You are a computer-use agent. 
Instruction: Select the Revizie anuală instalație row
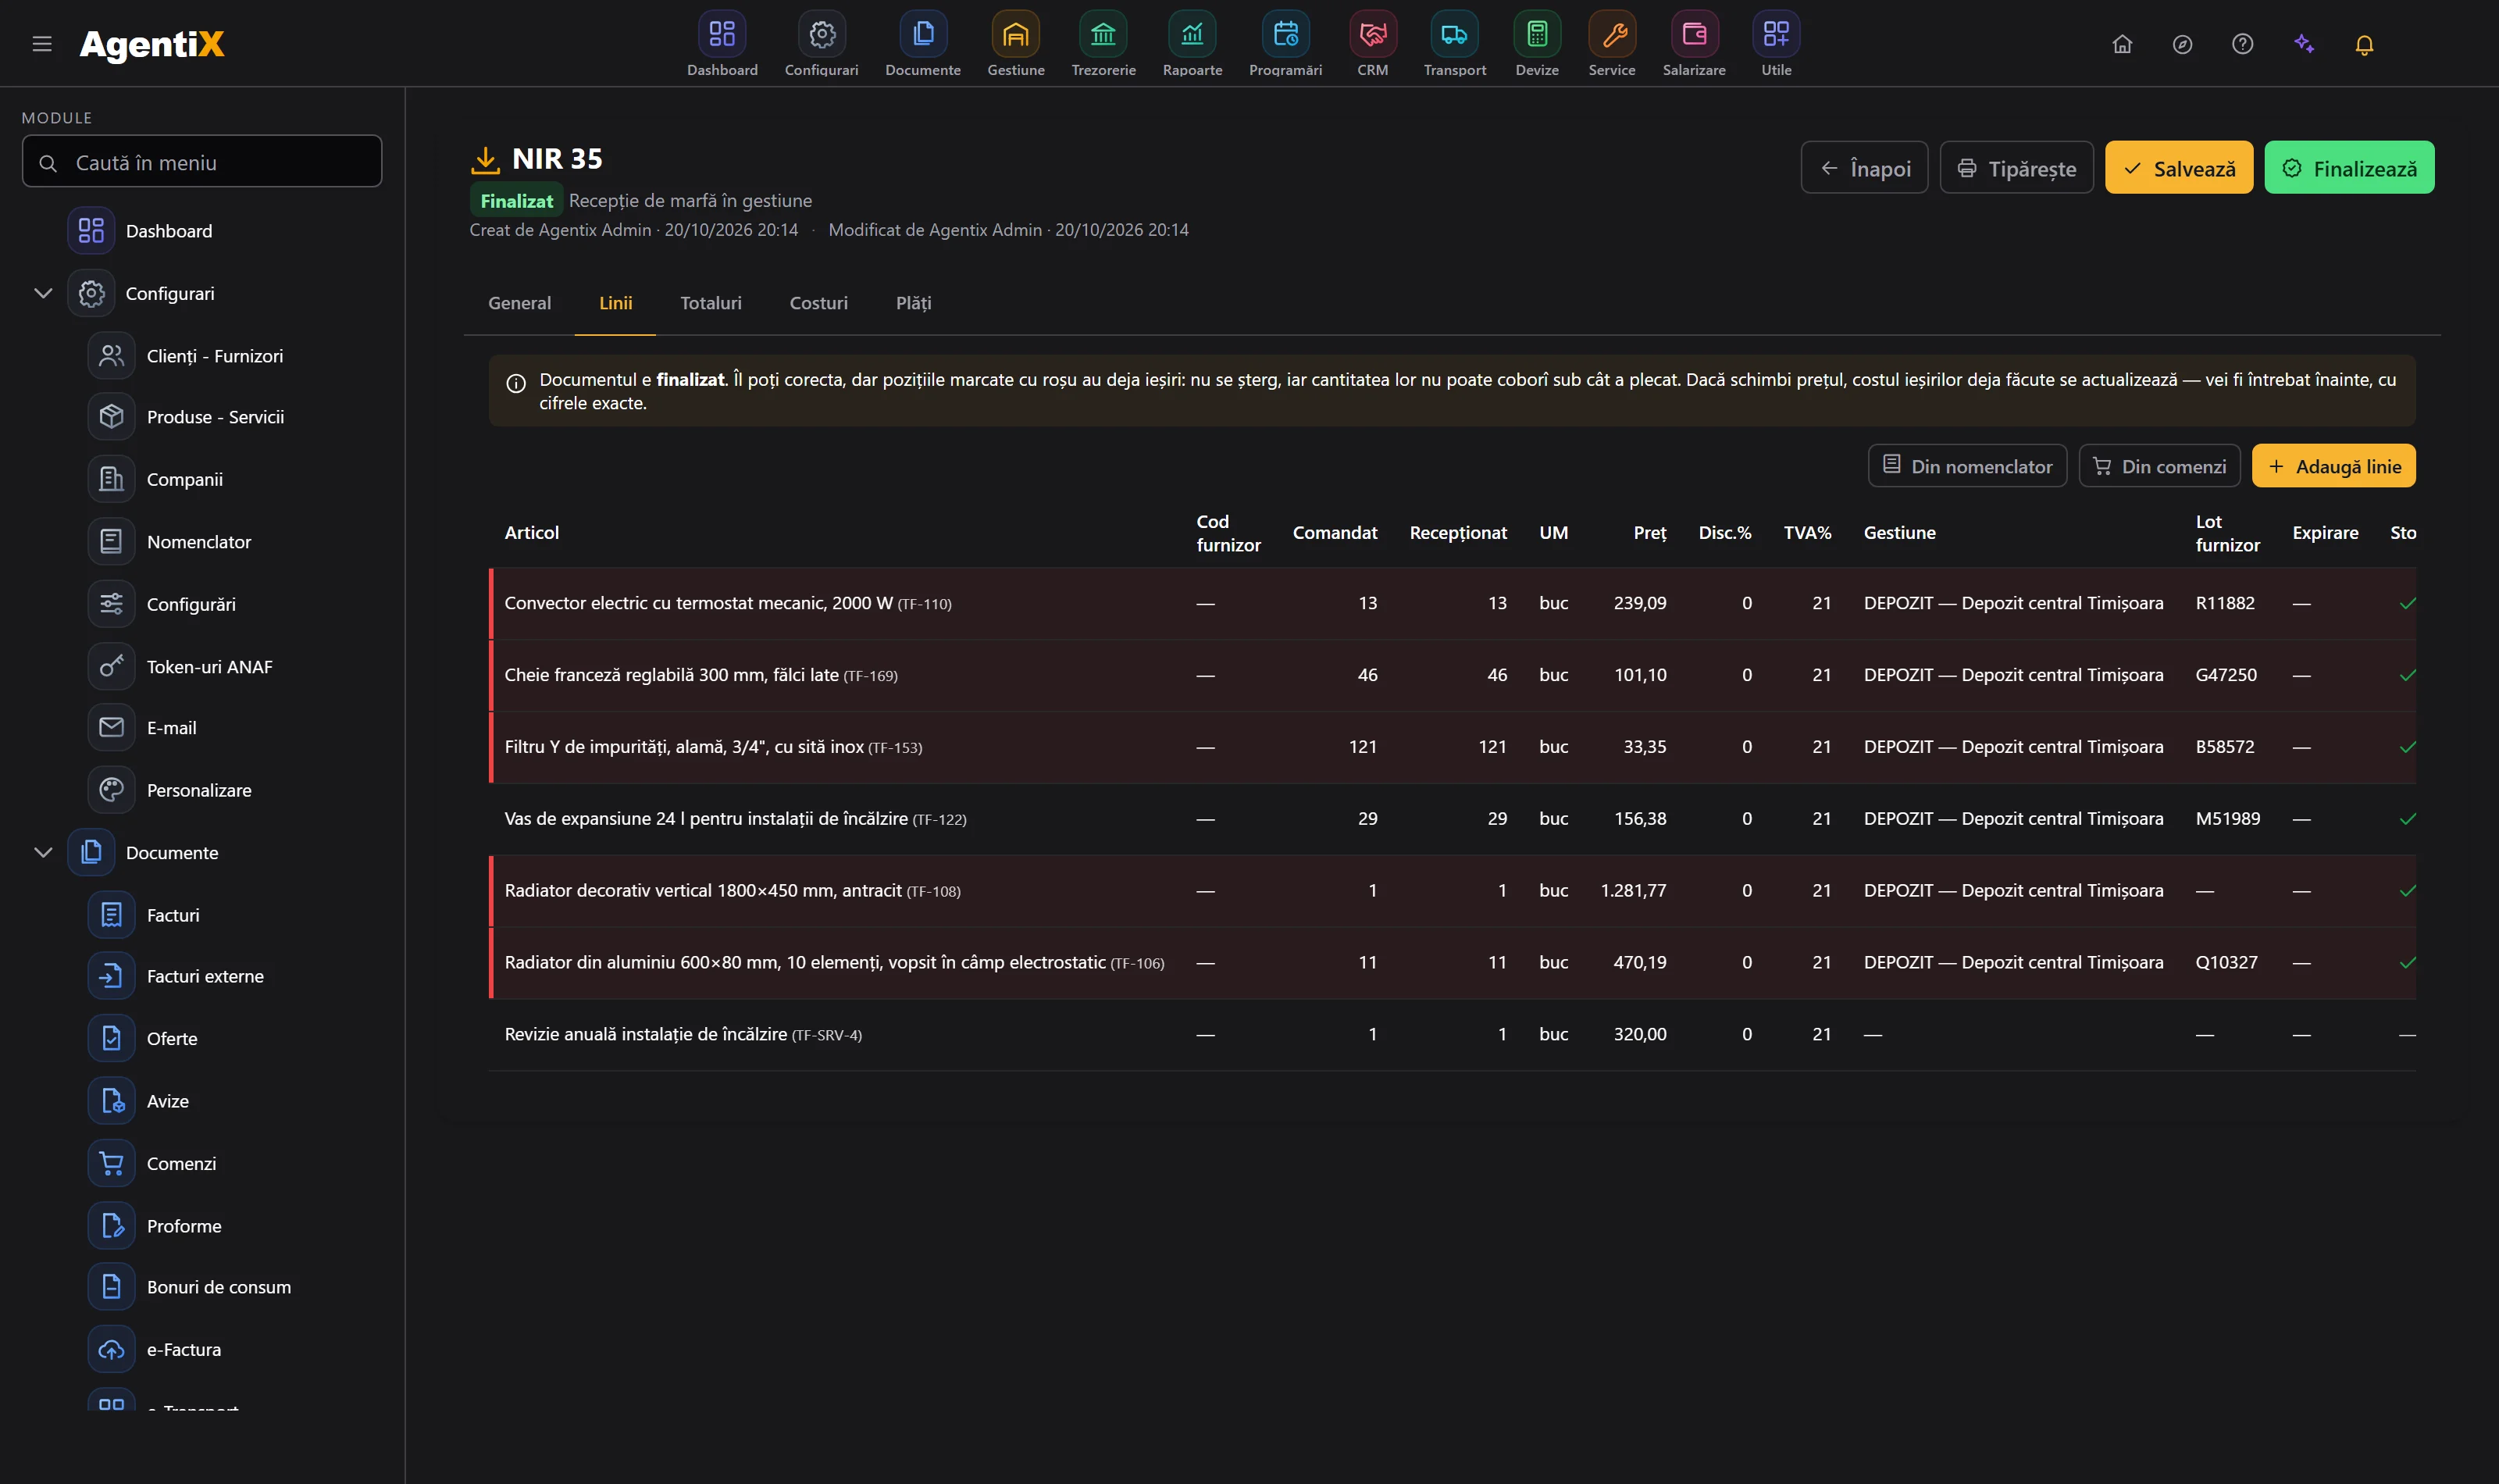[x=1452, y=1034]
